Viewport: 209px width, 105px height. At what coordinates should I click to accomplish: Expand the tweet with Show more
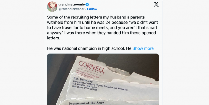(x=143, y=48)
